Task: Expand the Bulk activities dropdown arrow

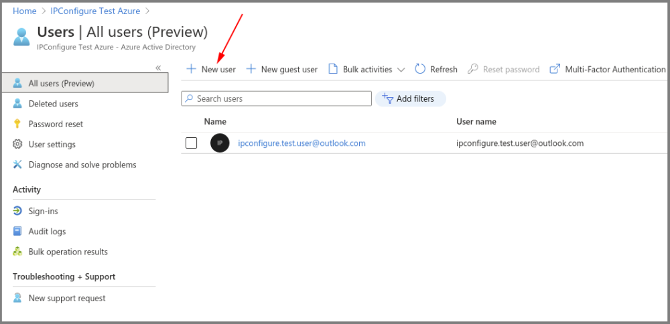Action: pyautogui.click(x=401, y=70)
